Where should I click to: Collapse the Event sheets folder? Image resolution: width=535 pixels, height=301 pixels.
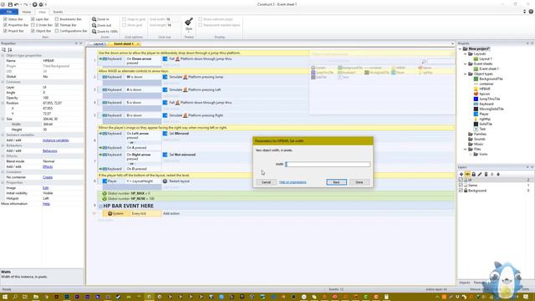(466, 64)
